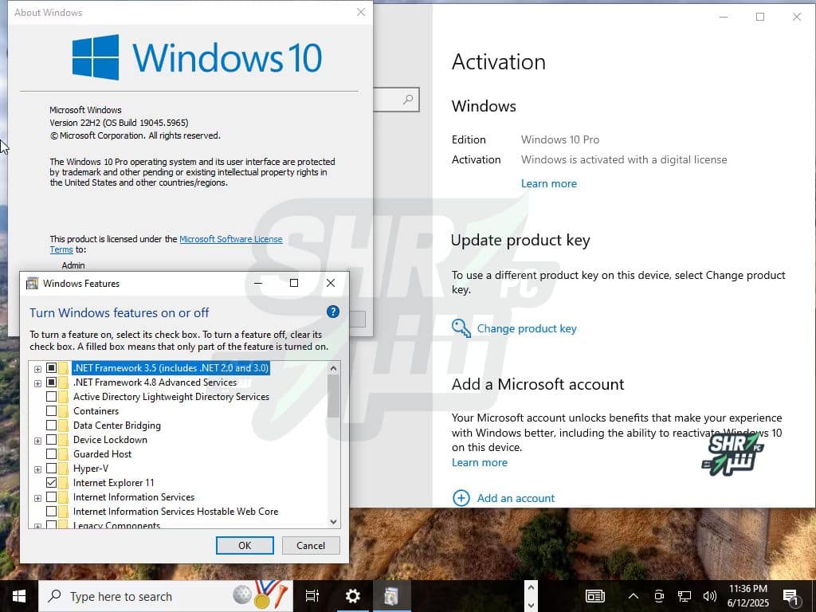Select the Internet Explorer 11 row label
The width and height of the screenshot is (816, 612).
tap(113, 483)
